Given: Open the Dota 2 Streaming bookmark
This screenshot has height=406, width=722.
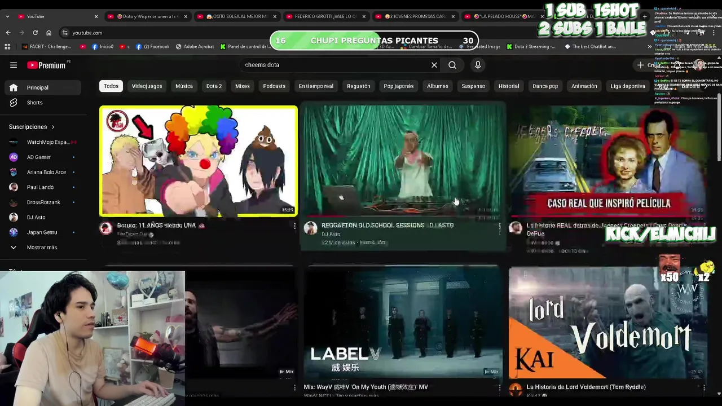Looking at the screenshot, I should coord(531,46).
